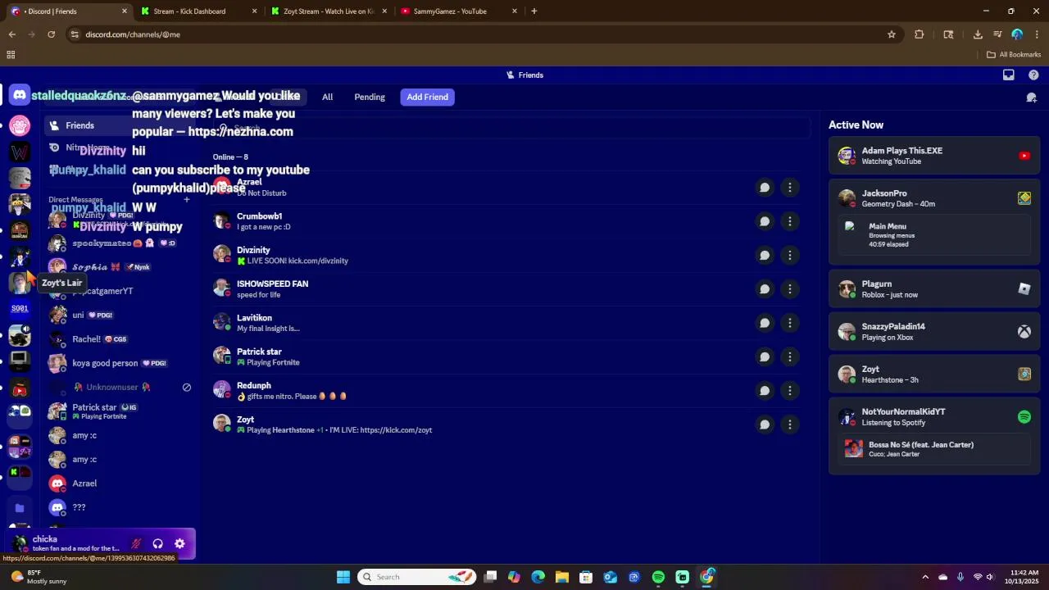Open DM with Unknownuser
This screenshot has width=1049, height=590.
click(x=120, y=387)
